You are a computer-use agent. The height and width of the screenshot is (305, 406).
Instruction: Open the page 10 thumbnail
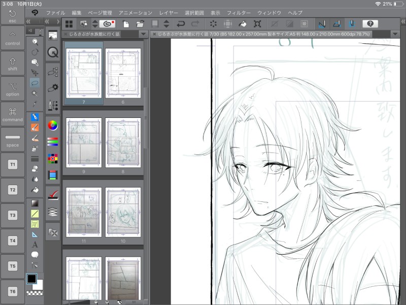point(123,212)
